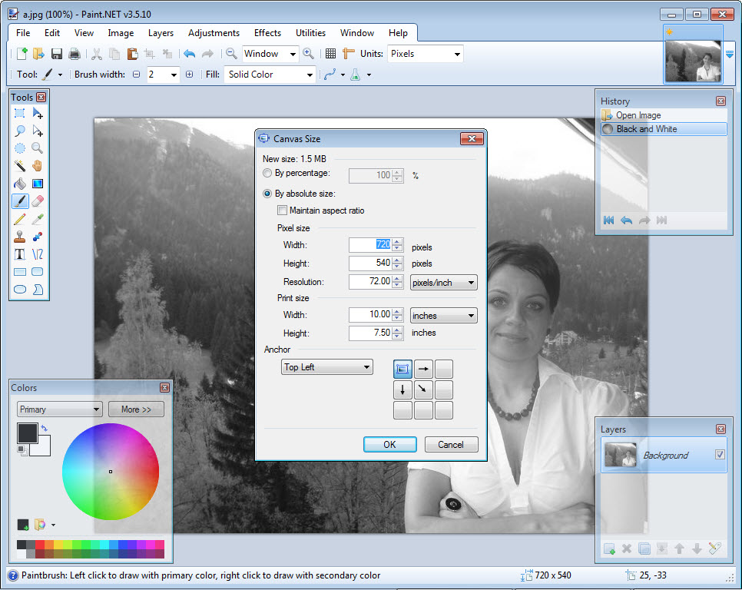Select the Eraser tool
The height and width of the screenshot is (590, 742).
38,201
